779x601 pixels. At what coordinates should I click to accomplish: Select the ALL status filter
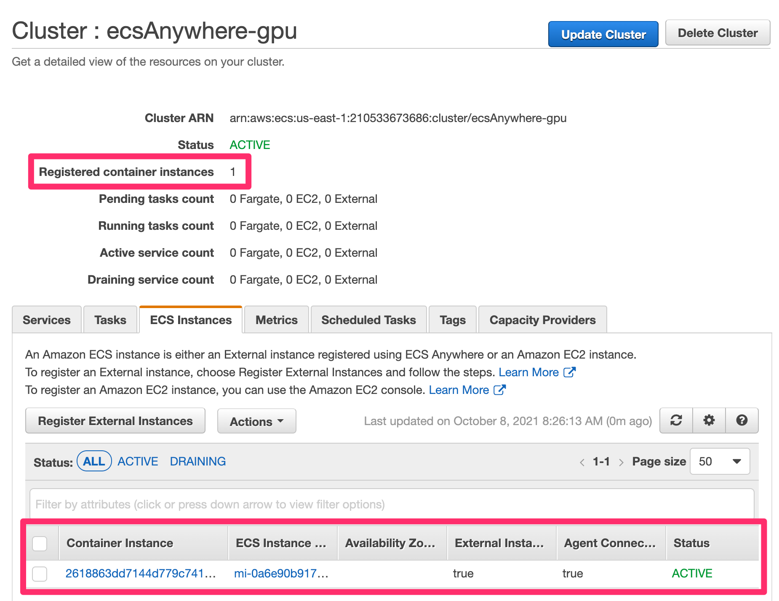(x=94, y=461)
